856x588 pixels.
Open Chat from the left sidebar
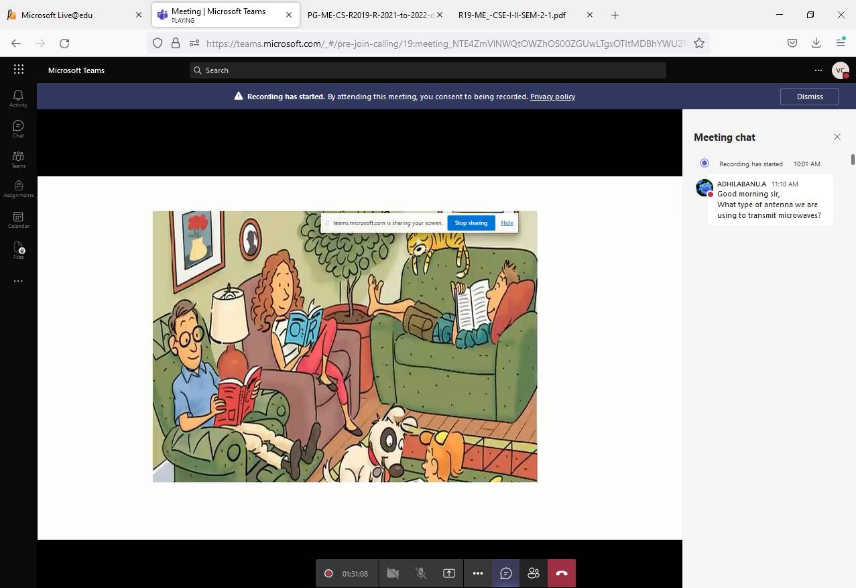pyautogui.click(x=18, y=128)
